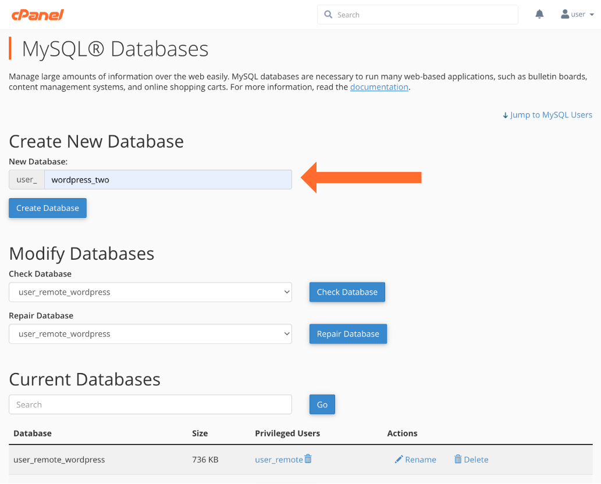The image size is (601, 484).
Task: Open the Repair Database dropdown
Action: point(150,334)
